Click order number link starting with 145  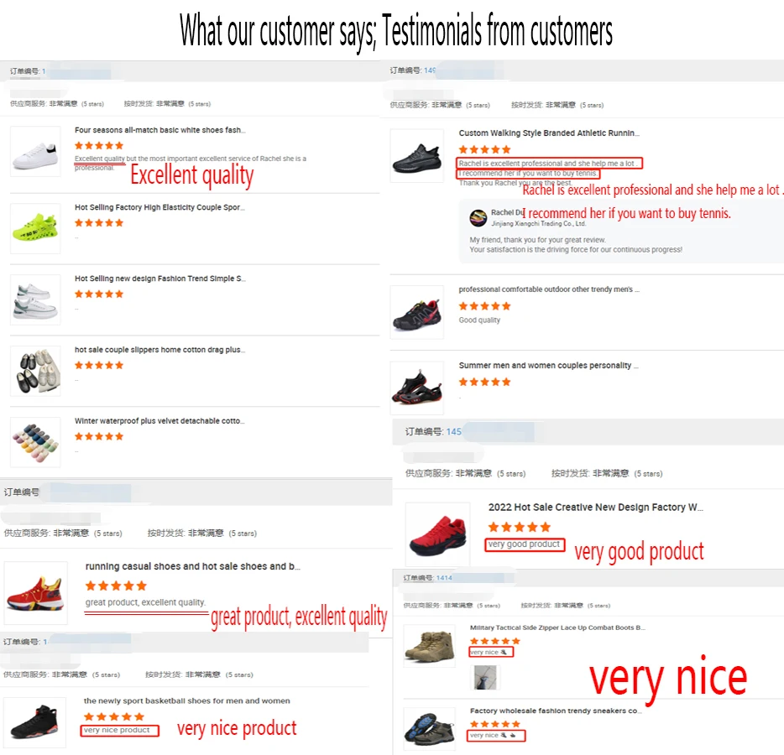click(x=454, y=431)
